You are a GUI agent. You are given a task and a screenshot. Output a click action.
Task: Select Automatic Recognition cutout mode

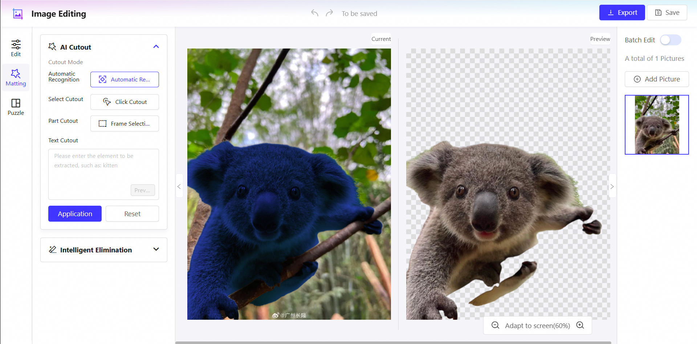[x=125, y=80]
